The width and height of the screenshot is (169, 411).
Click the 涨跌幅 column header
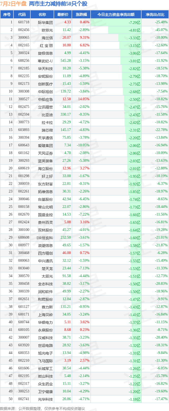pyautogui.click(x=81, y=15)
